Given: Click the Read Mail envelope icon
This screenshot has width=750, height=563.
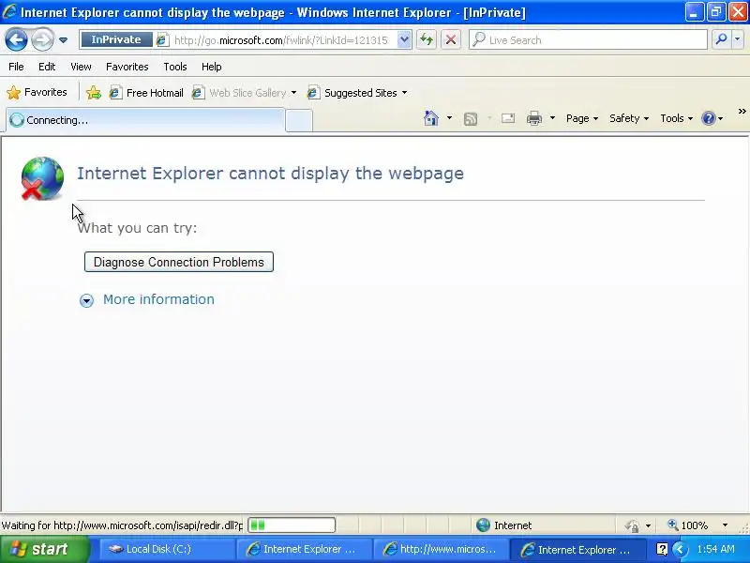Looking at the screenshot, I should point(508,118).
